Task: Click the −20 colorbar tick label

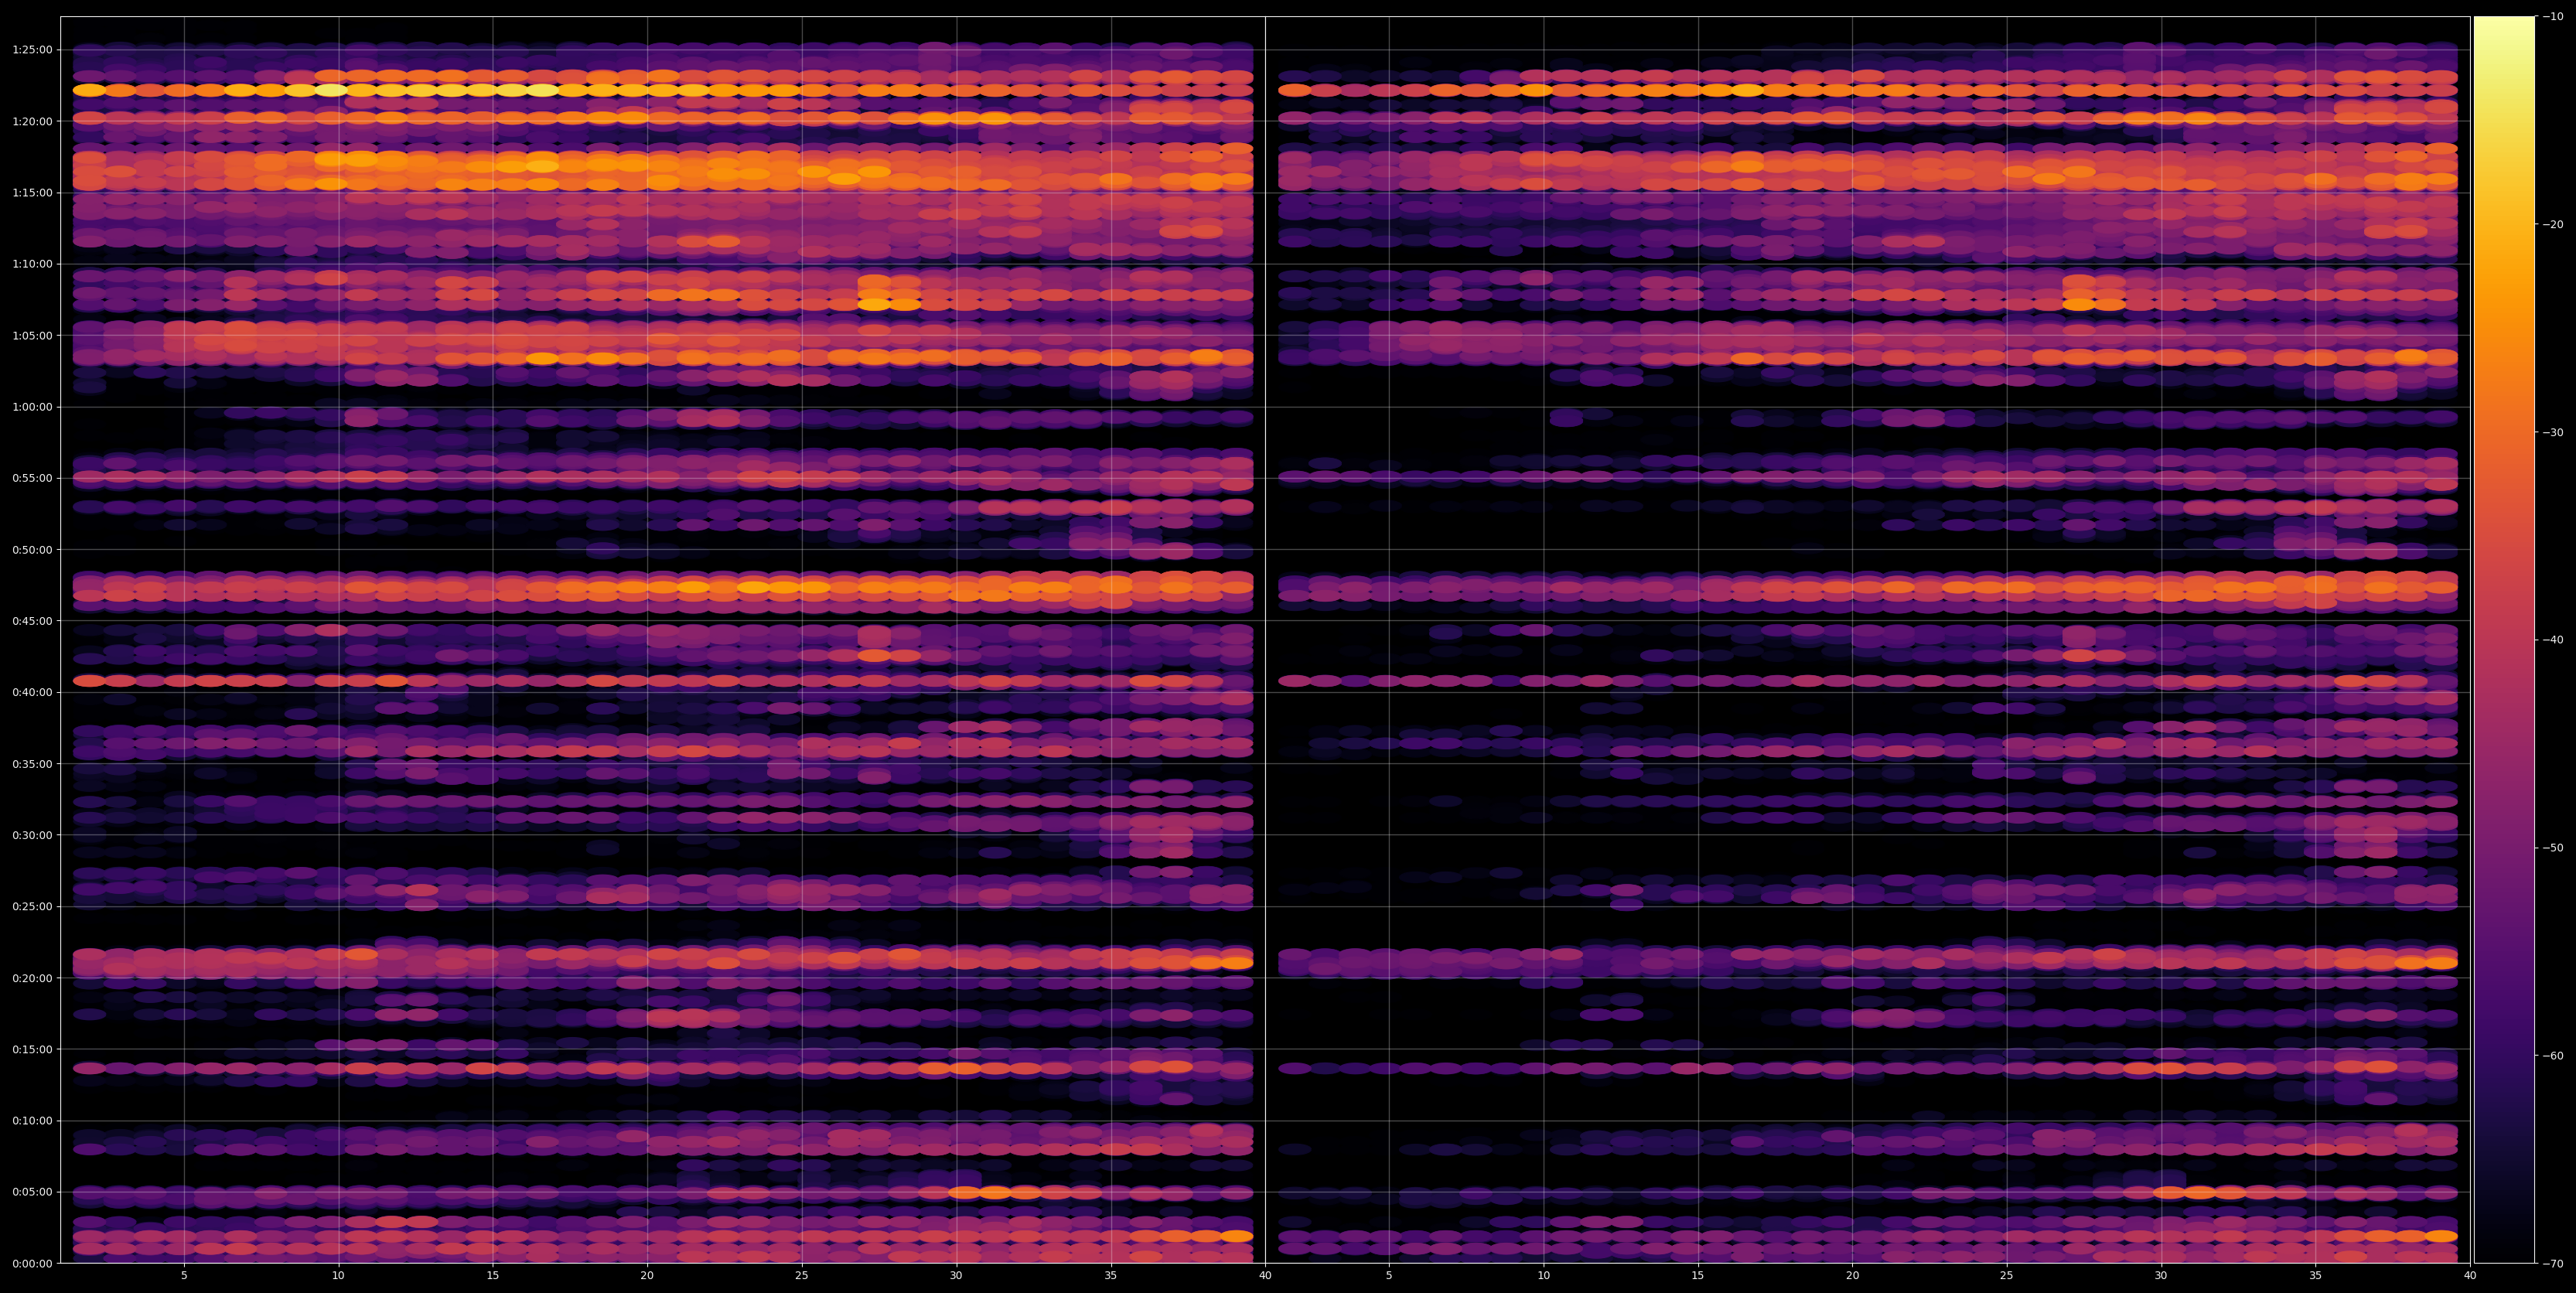Action: click(x=2553, y=225)
